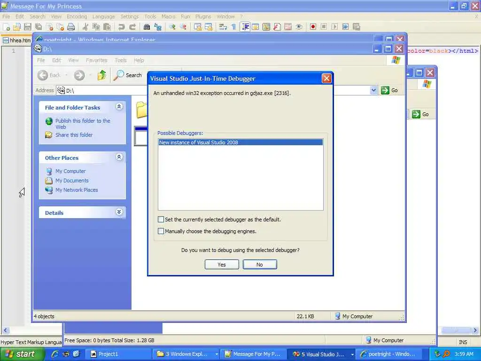
Task: Click Notepad++ horizontal scrollbar right arrow
Action: click(475, 330)
